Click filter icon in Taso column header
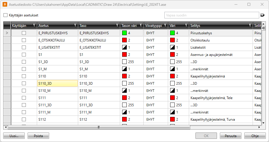 [x=117, y=25]
